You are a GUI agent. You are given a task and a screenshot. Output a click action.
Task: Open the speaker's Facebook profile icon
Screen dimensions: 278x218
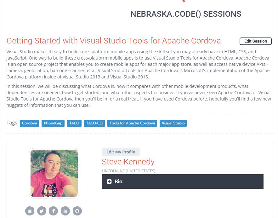(x=54, y=211)
